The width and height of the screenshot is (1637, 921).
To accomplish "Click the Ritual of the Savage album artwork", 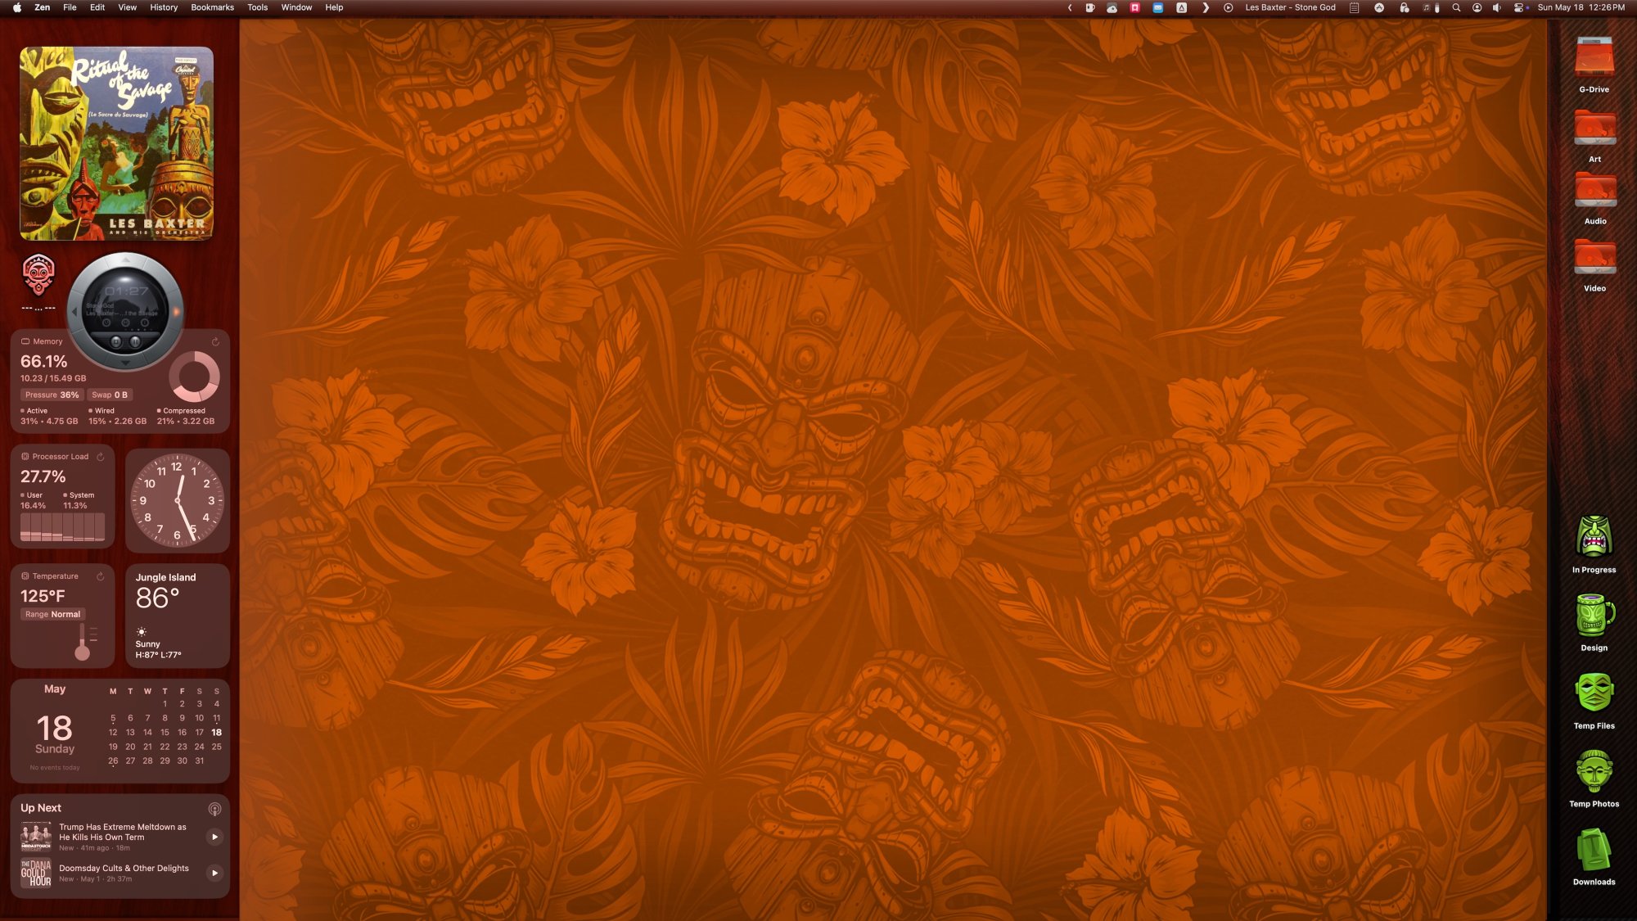I will pos(116,143).
